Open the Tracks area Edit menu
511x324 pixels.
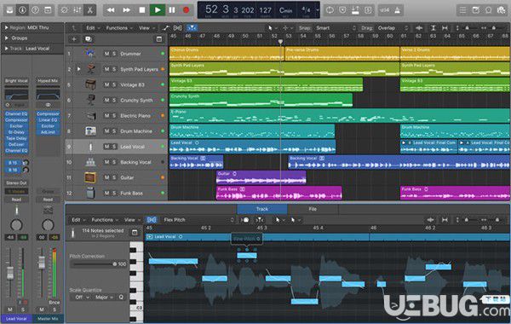(92, 28)
